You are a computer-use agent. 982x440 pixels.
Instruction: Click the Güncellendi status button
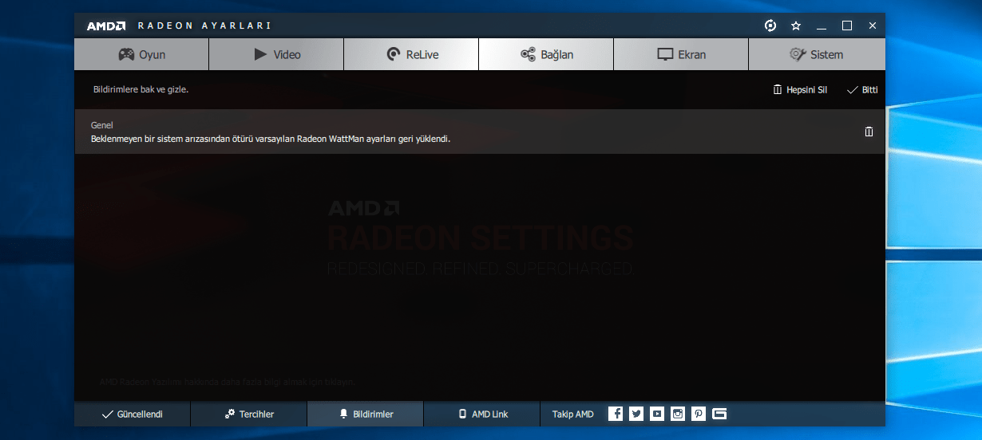132,414
